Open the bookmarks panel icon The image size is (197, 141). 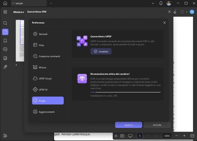coord(5,41)
